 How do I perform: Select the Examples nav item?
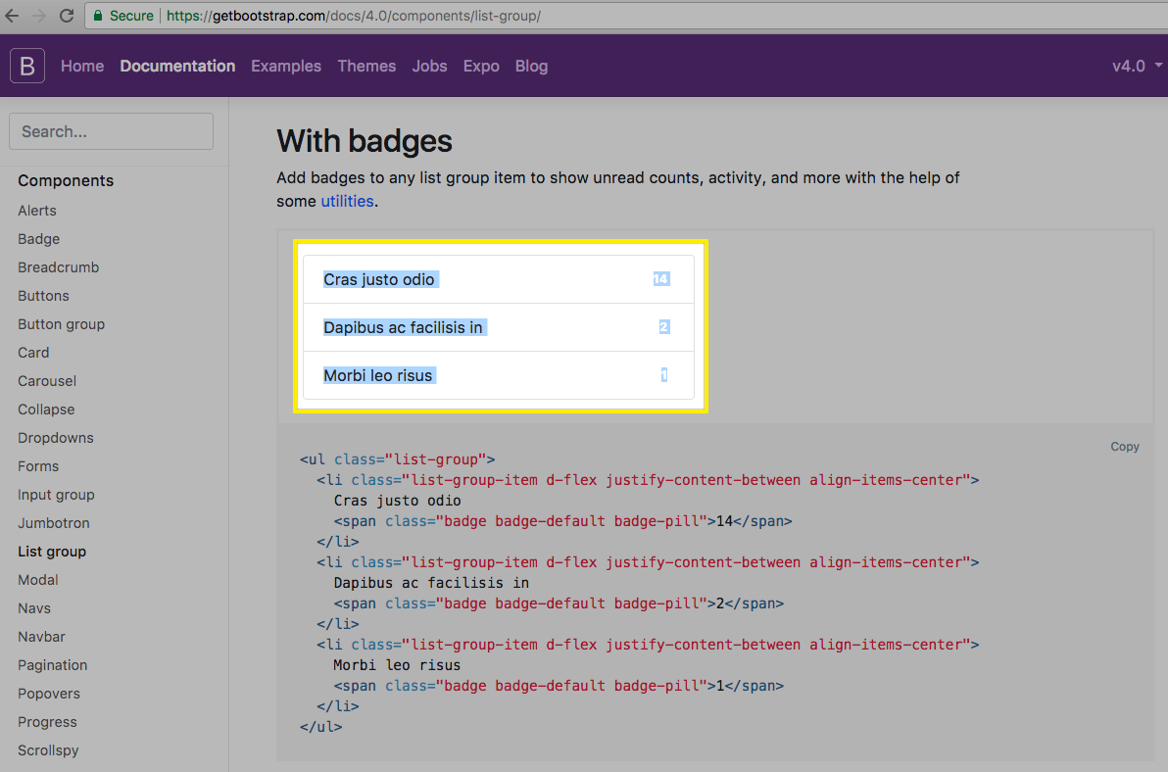285,66
